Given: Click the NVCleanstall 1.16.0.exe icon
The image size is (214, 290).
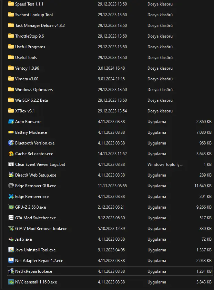Looking at the screenshot, I should (x=11, y=282).
